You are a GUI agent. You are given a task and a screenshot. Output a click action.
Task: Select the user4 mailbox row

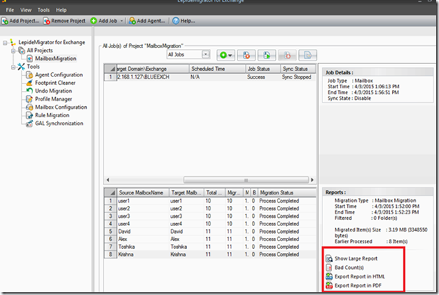(x=210, y=224)
